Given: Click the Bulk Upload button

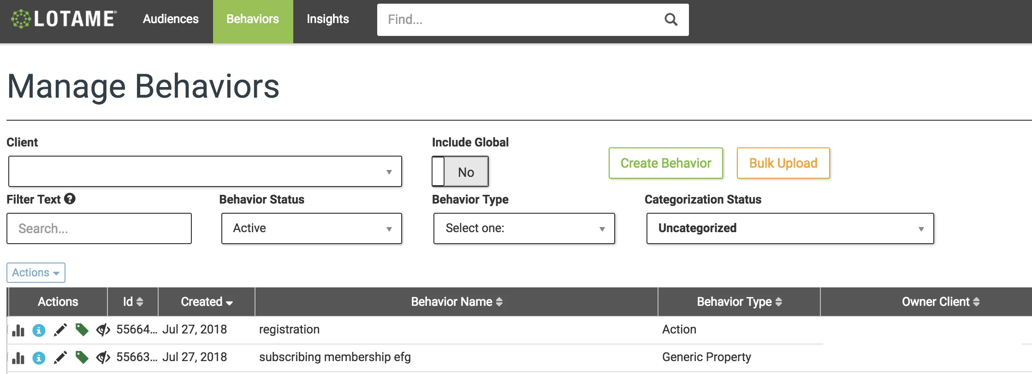Looking at the screenshot, I should coord(783,163).
